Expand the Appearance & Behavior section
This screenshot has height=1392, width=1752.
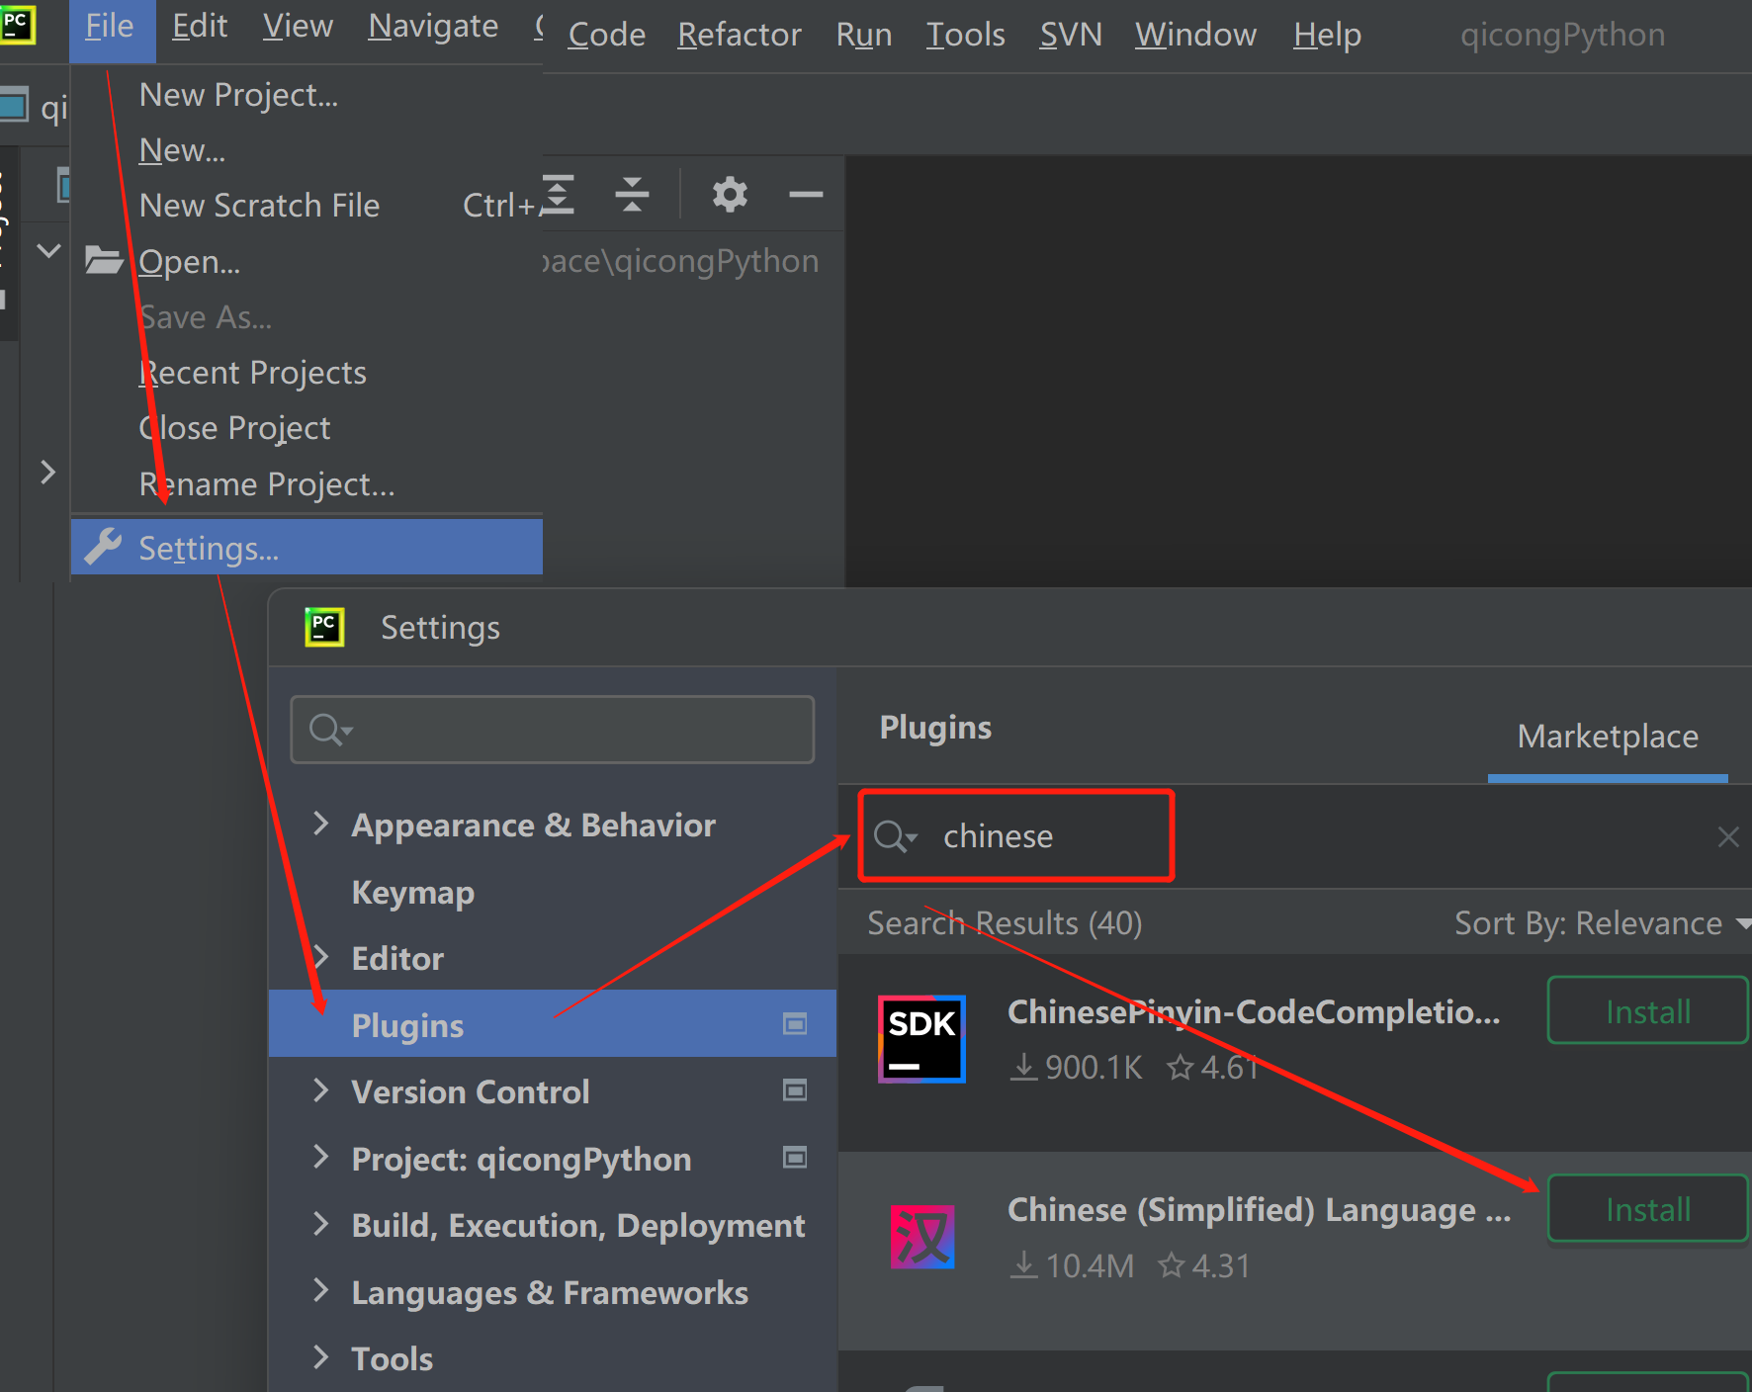click(x=320, y=824)
